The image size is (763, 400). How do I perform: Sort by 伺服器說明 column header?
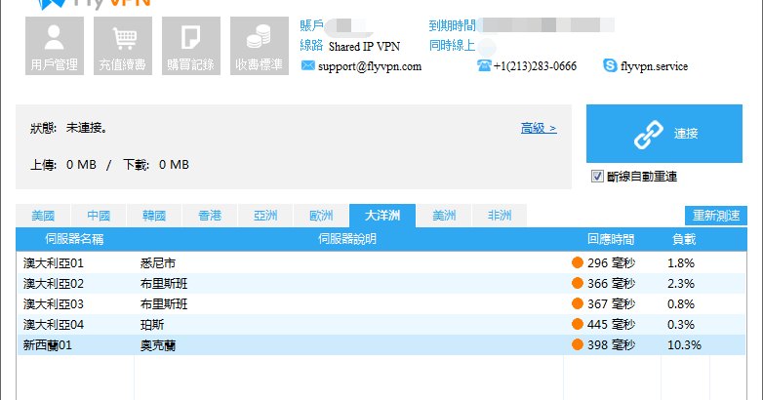click(347, 239)
